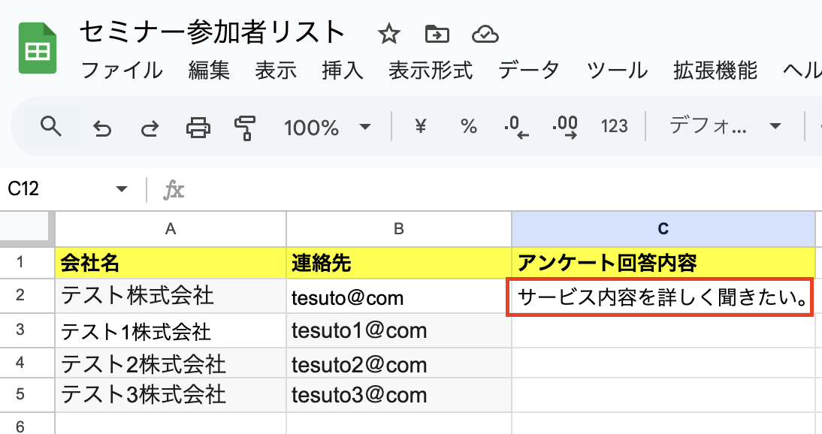Check the cloud save status icon
This screenshot has height=434, width=822.
point(485,34)
